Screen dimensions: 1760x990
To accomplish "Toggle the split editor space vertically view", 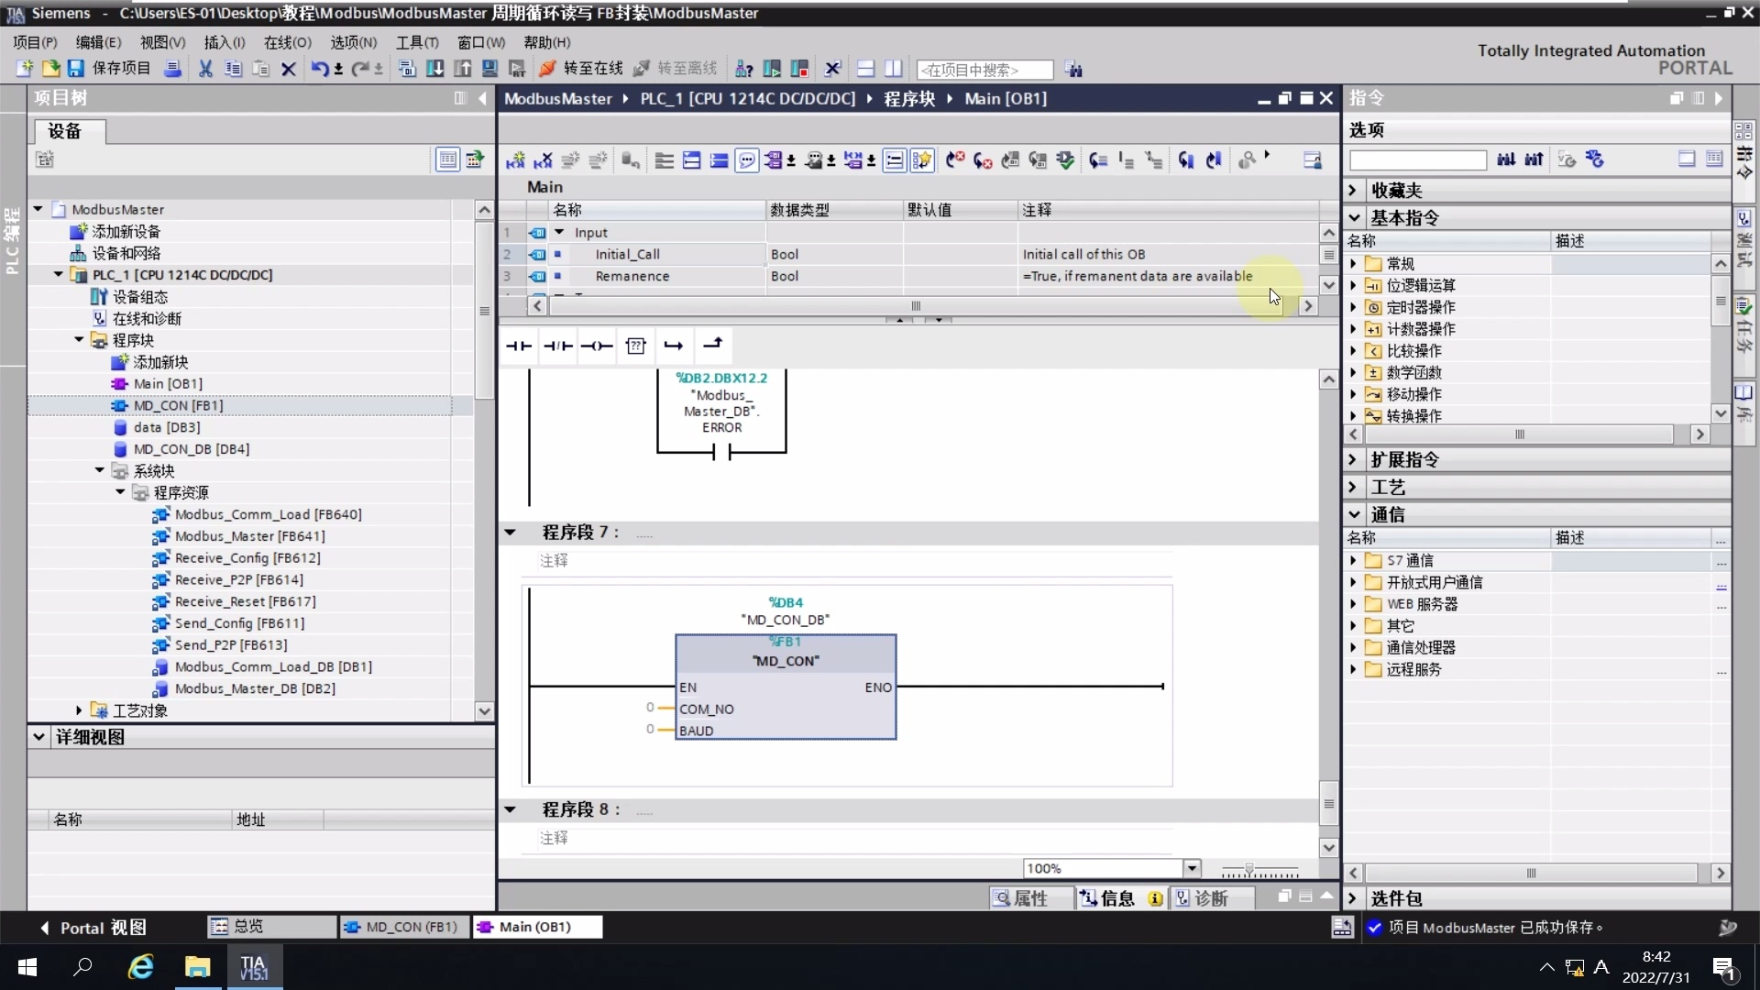I will (x=895, y=69).
